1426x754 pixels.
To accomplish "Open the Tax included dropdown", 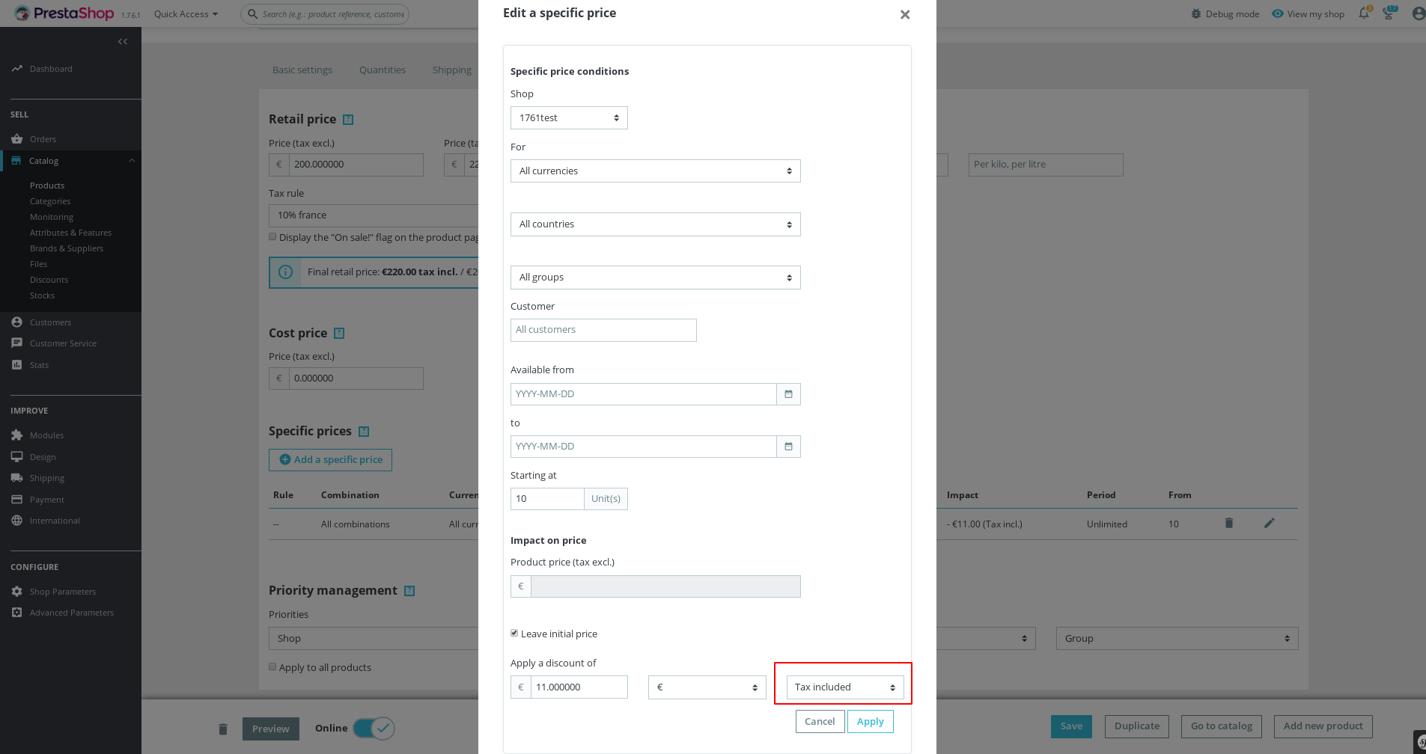I will pyautogui.click(x=845, y=687).
